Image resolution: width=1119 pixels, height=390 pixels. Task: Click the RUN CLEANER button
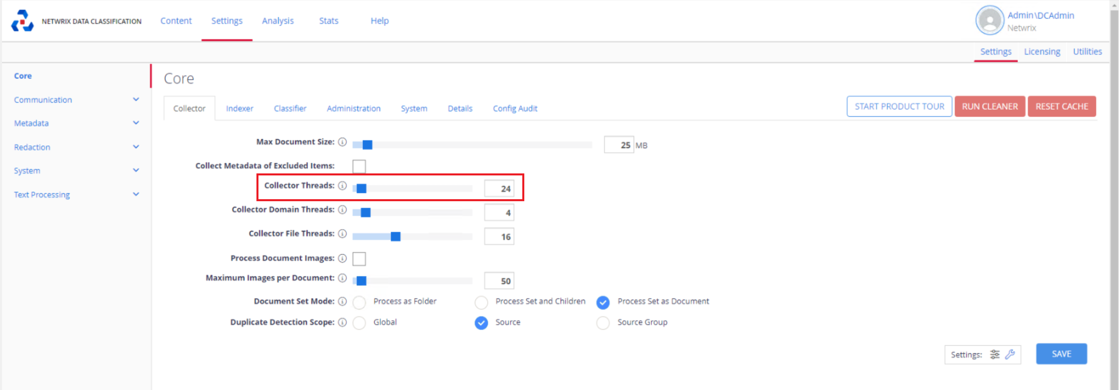(x=990, y=106)
